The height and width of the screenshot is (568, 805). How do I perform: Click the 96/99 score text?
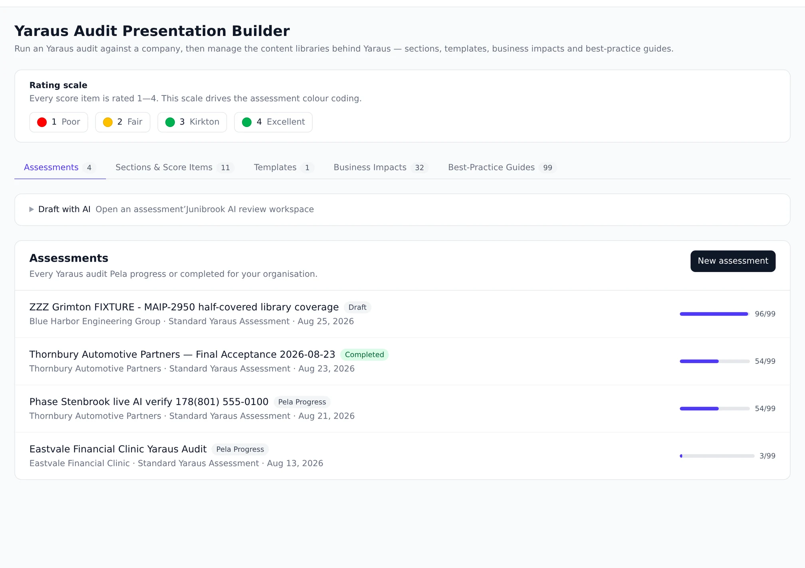(x=765, y=314)
